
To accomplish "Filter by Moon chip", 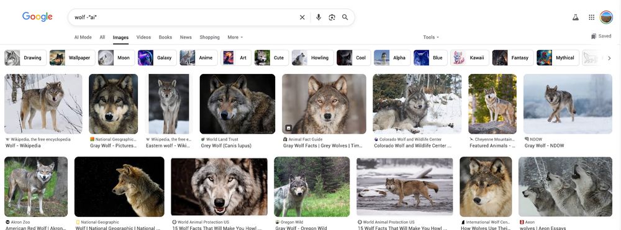I will click(x=116, y=58).
